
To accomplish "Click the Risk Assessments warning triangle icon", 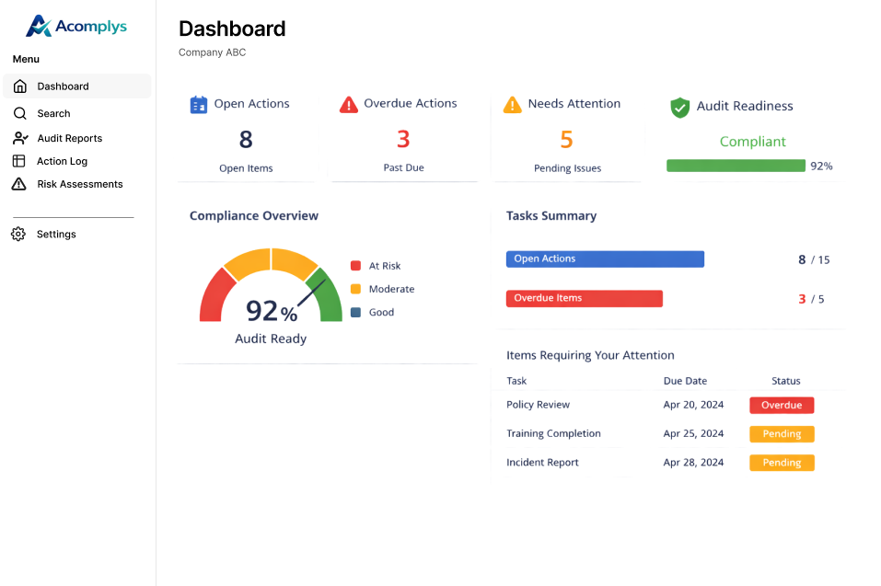I will (x=19, y=184).
